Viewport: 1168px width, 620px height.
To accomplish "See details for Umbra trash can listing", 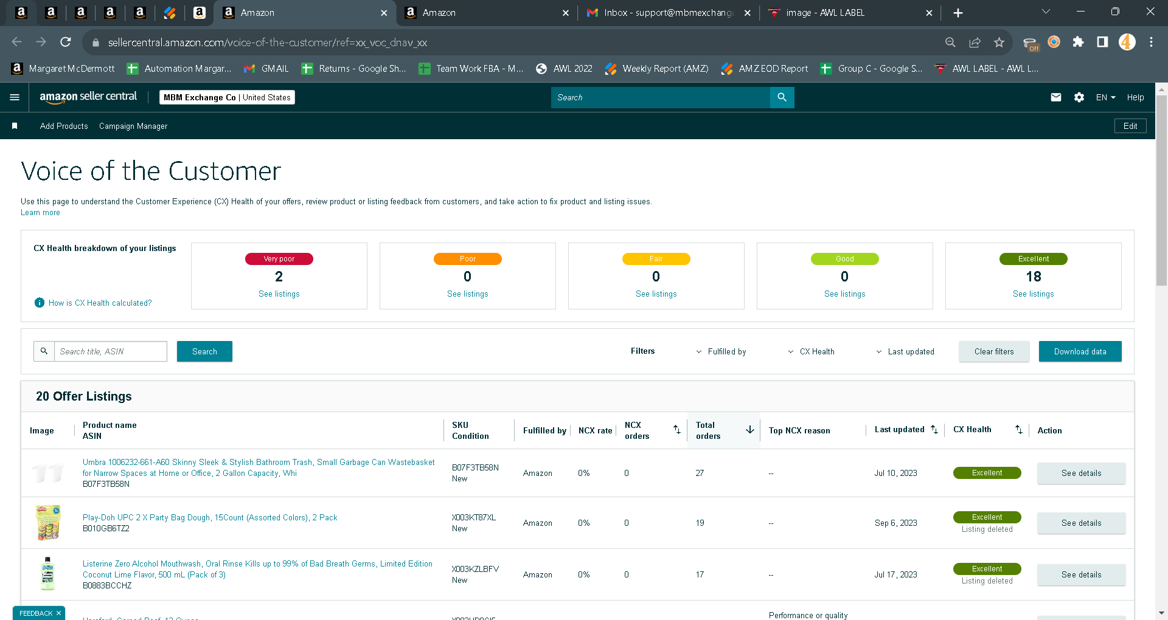I will (x=1082, y=473).
